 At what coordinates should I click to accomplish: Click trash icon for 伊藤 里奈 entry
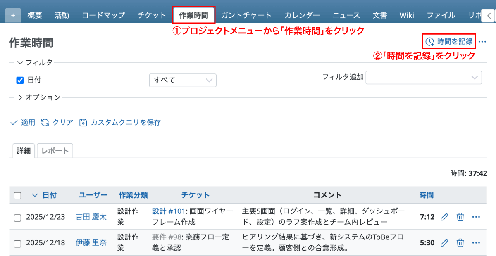460,243
